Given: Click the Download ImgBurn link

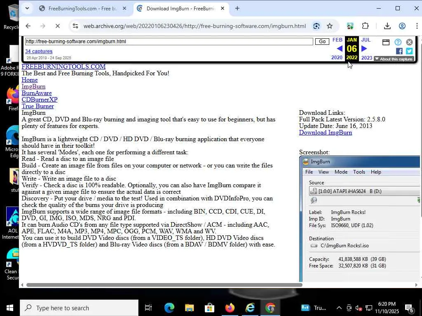Looking at the screenshot, I should pos(326,132).
